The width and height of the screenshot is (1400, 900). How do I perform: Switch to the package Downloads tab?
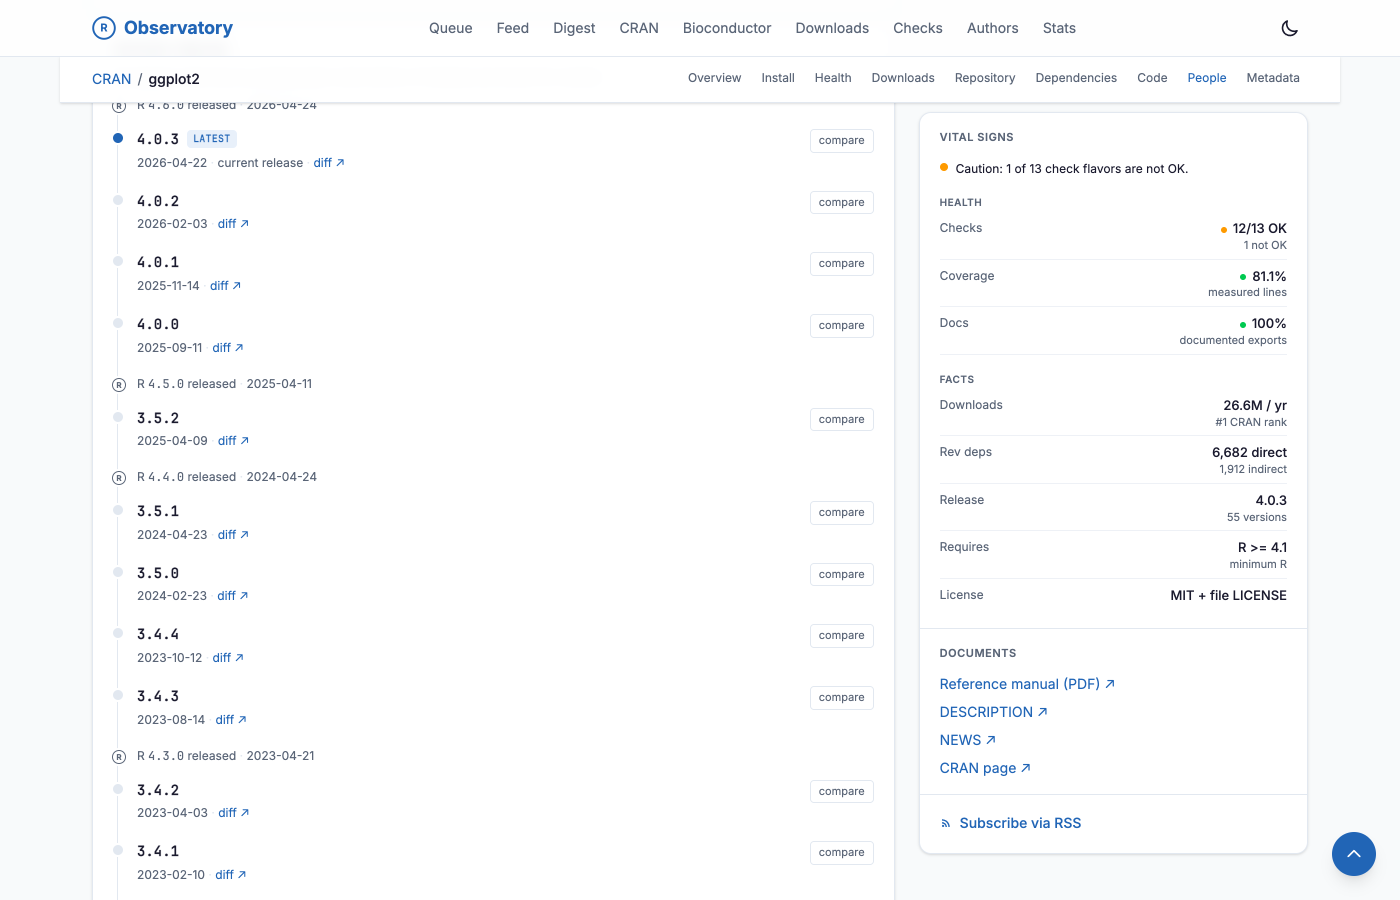[903, 77]
